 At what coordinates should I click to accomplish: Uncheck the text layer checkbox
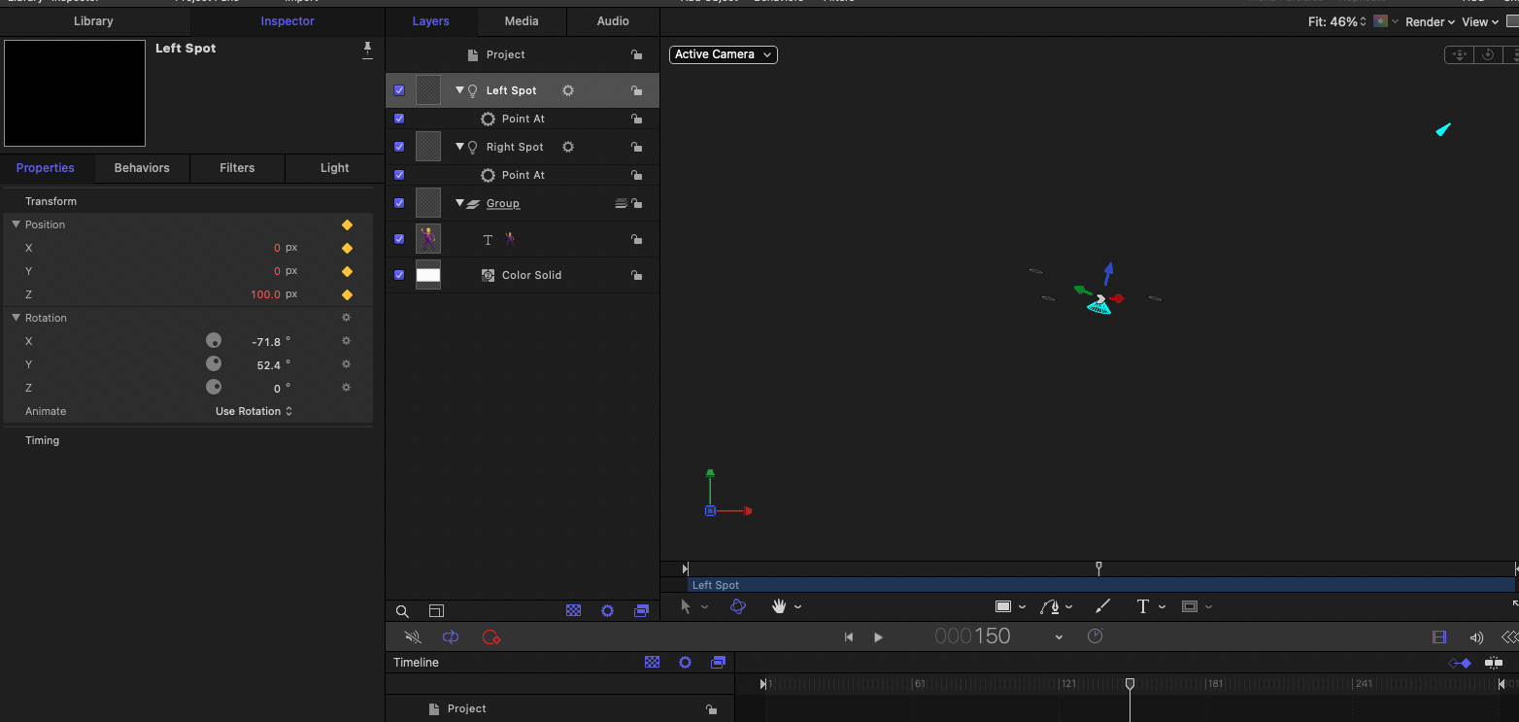pyautogui.click(x=399, y=239)
